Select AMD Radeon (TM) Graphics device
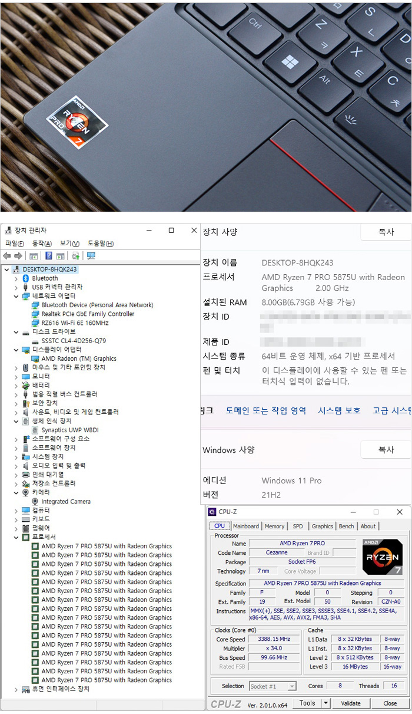The height and width of the screenshot is (714, 412). [x=79, y=358]
